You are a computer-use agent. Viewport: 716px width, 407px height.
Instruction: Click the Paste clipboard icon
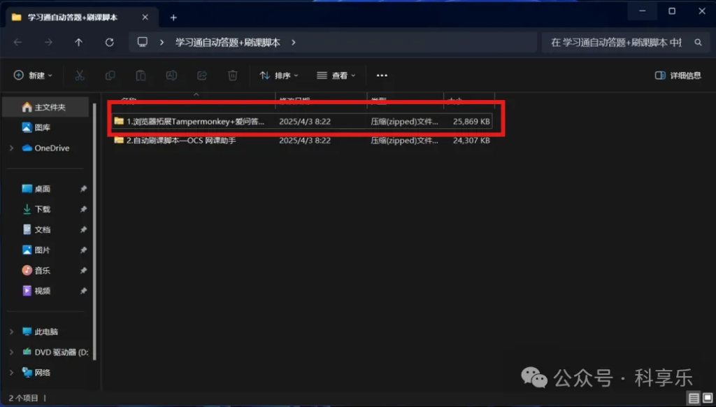(x=141, y=76)
